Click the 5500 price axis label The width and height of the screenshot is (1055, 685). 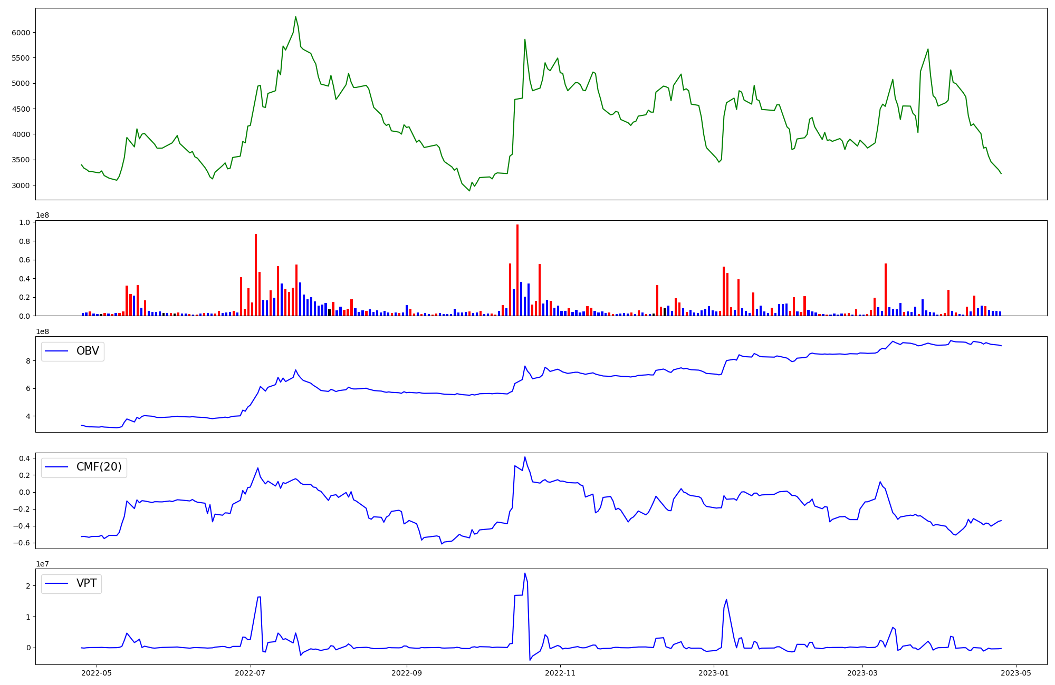pyautogui.click(x=21, y=58)
